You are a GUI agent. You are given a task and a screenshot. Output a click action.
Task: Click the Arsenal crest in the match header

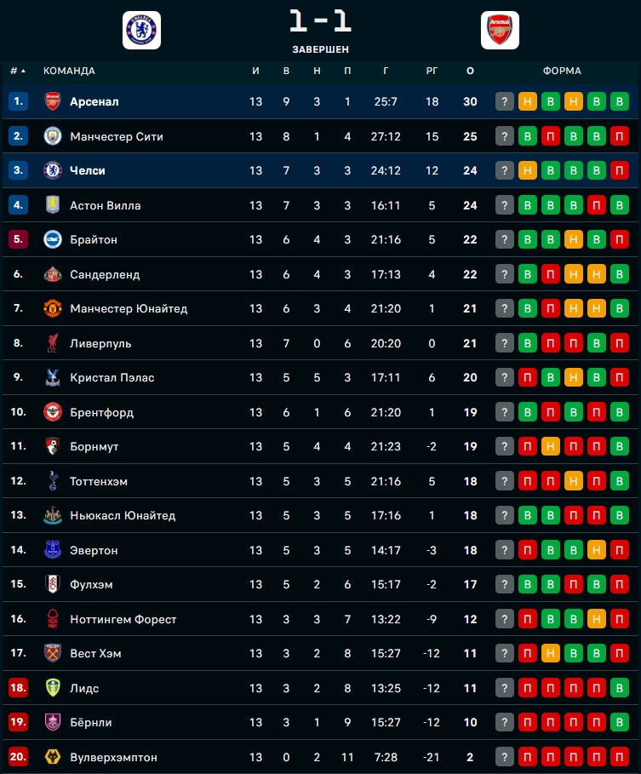[x=500, y=31]
